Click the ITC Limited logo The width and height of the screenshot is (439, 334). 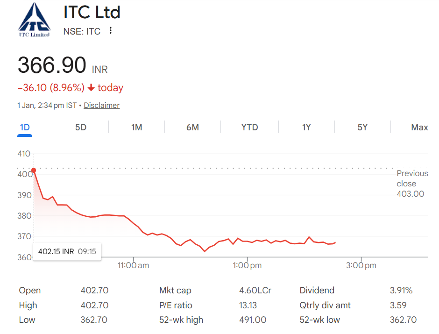pos(34,20)
